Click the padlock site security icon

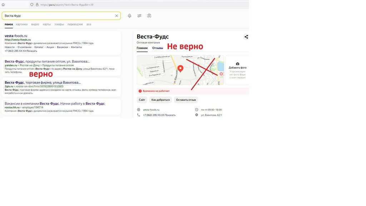click(37, 5)
